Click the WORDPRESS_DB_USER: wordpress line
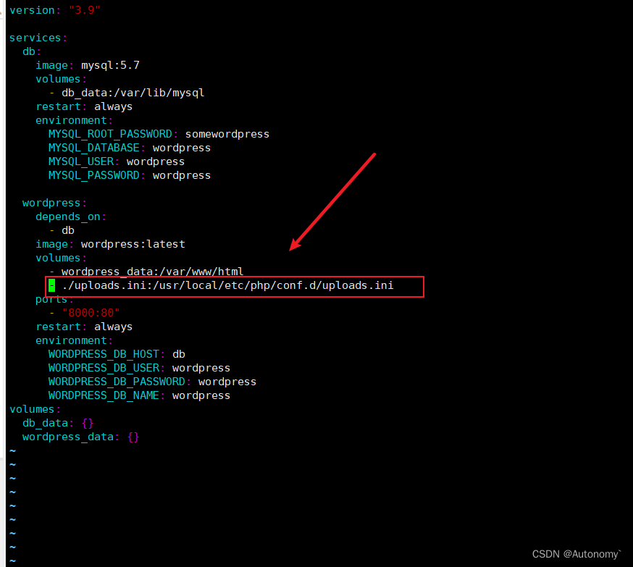This screenshot has width=633, height=567. pos(139,368)
